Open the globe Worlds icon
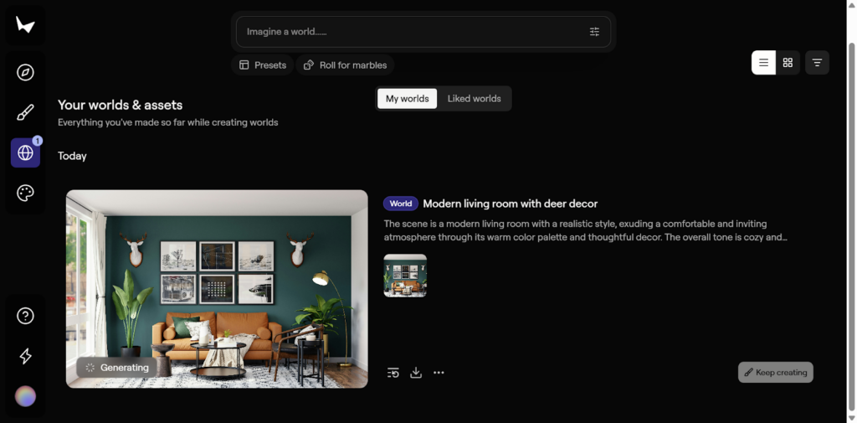 25,152
